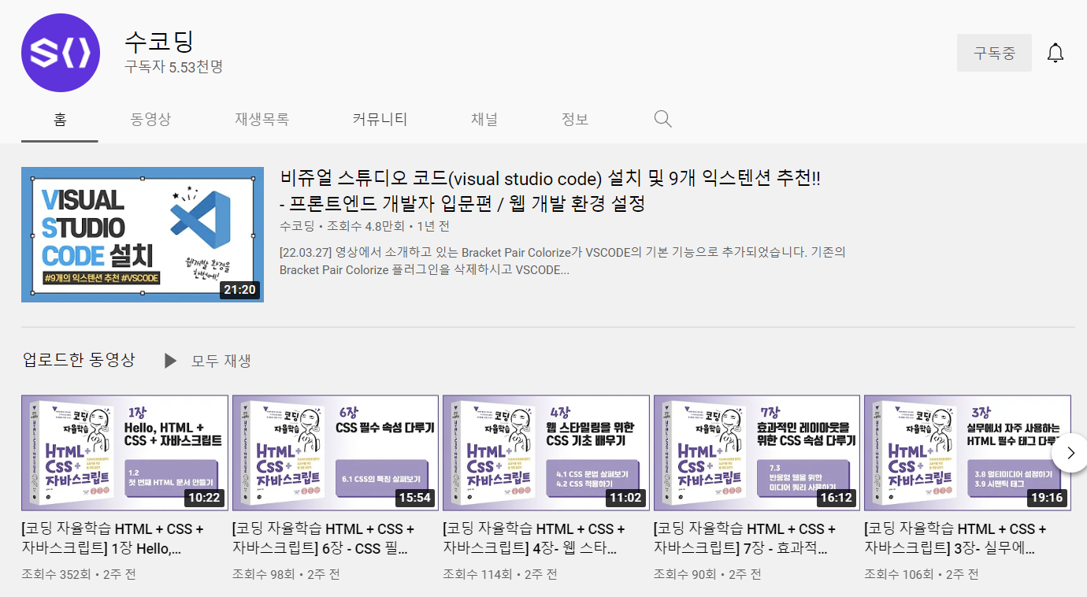This screenshot has height=597, width=1087.
Task: Click the 조회수 114회 view count
Action: [x=477, y=574]
